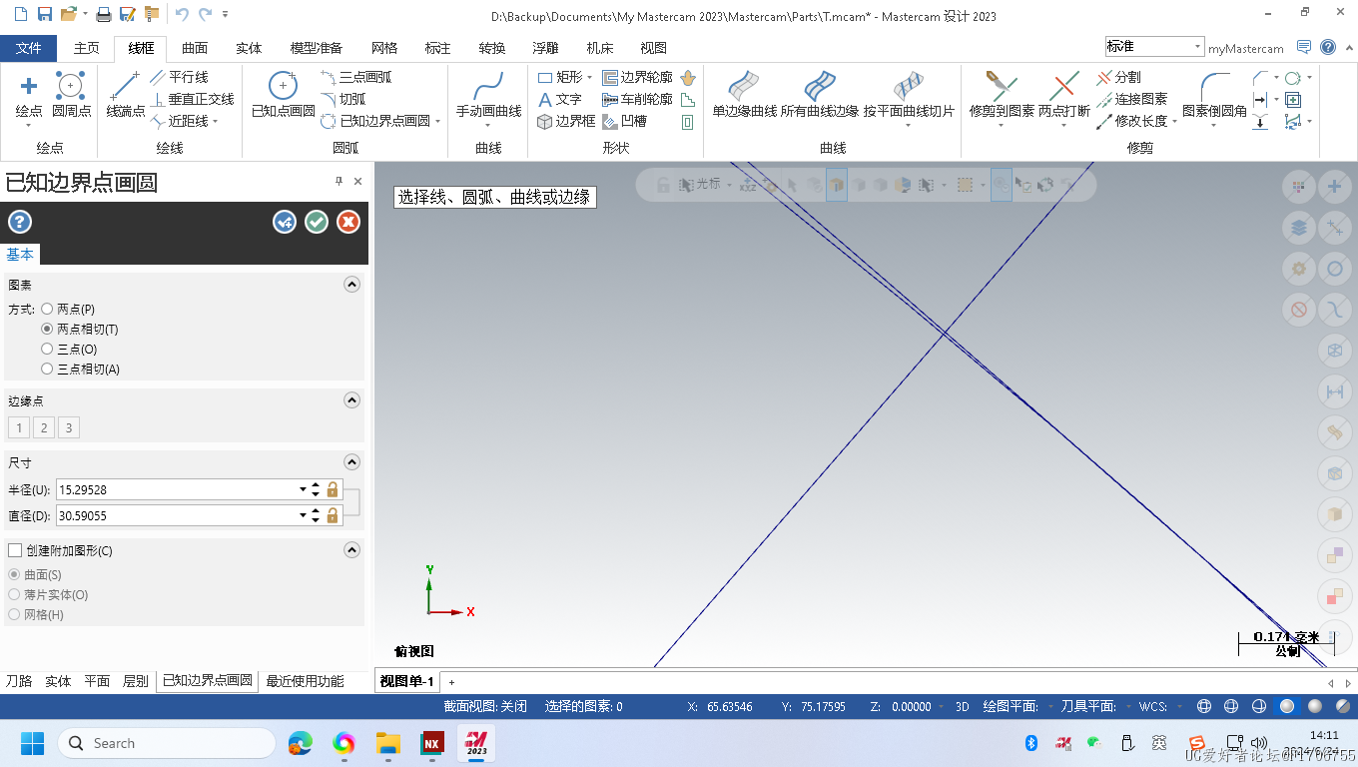
Task: Switch to the 实体 ribbon tab
Action: (x=249, y=48)
